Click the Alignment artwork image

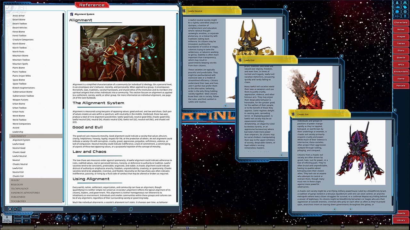pyautogui.click(x=122, y=53)
